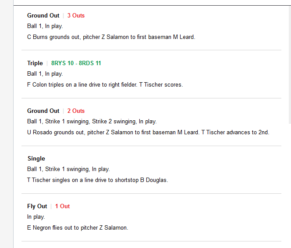The image size is (291, 248).
Task: Select the F Colon triples description text
Action: (105, 85)
